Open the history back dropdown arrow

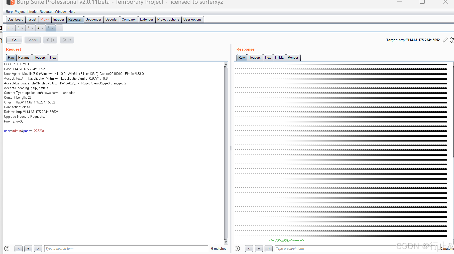pyautogui.click(x=54, y=40)
